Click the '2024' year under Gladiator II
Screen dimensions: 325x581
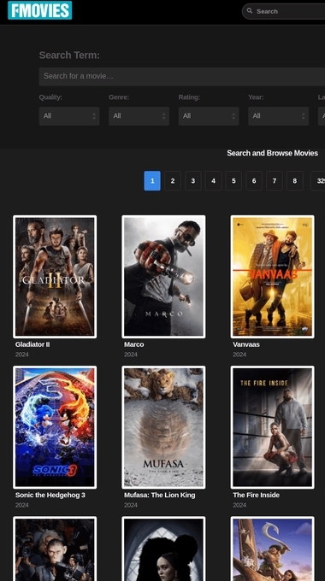click(x=22, y=355)
